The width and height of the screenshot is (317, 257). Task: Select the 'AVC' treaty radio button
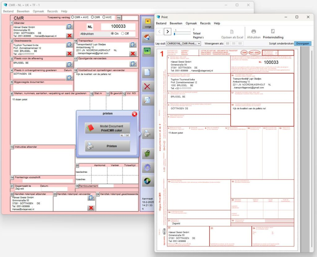click(x=104, y=17)
